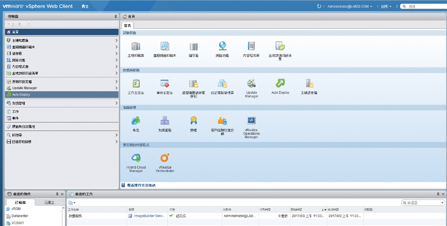Screen dimensions: 447x226
Task: Expand New Search chevron in navigator
Action: pyautogui.click(x=116, y=135)
